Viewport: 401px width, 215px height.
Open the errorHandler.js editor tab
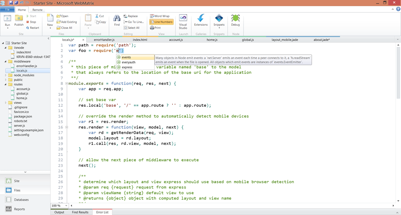click(x=104, y=40)
